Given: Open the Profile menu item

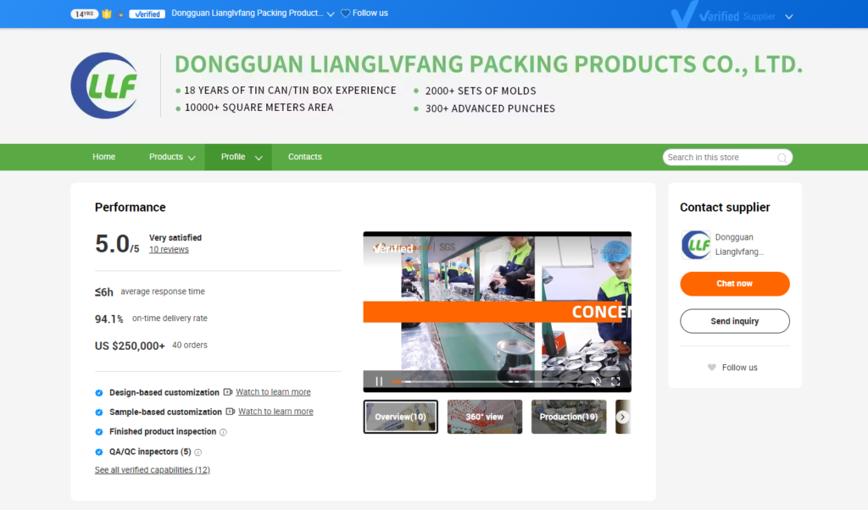Looking at the screenshot, I should tap(233, 157).
